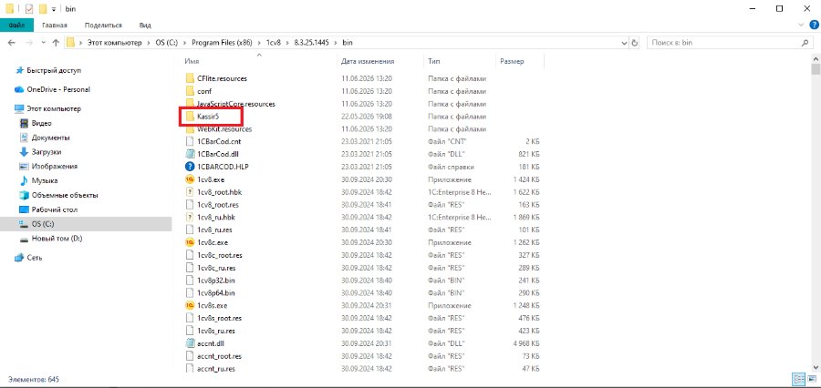
Task: Click the accnt.dll file icon
Action: (x=190, y=343)
